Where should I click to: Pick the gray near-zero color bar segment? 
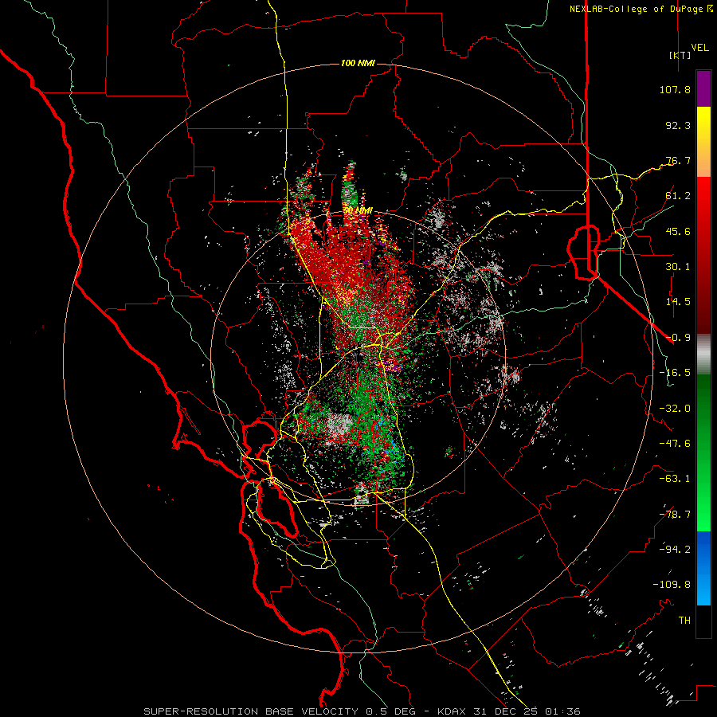click(x=703, y=354)
